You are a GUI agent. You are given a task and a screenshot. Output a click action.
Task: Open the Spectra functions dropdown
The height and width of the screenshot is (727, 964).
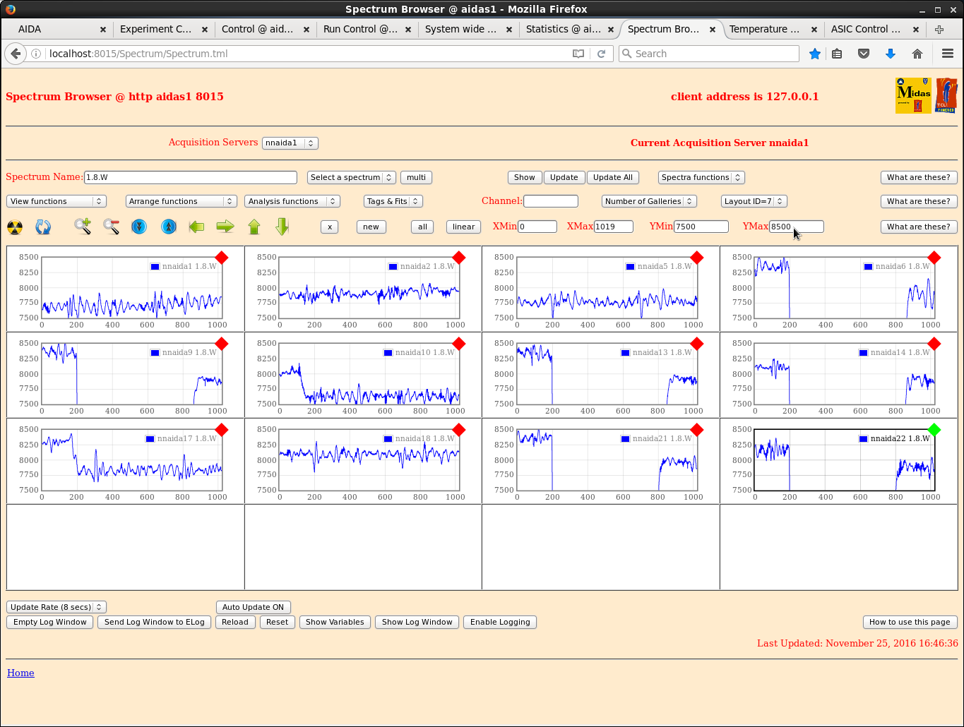[x=701, y=177]
